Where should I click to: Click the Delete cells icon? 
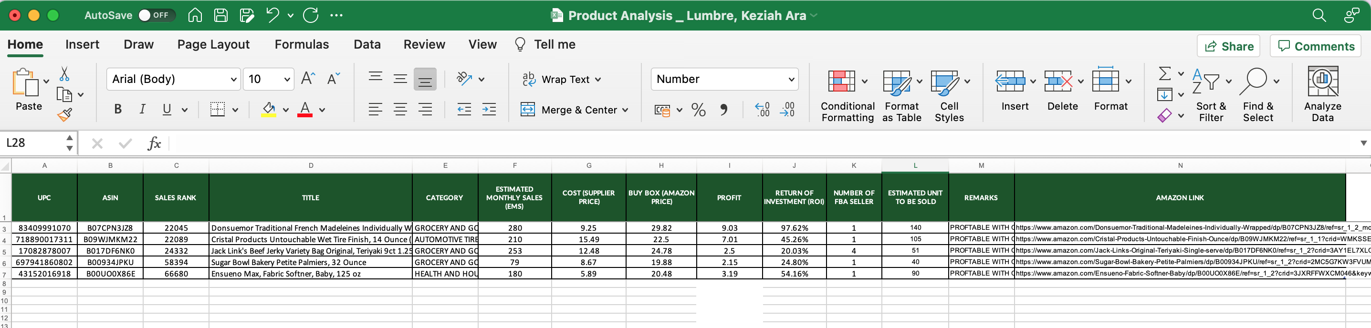click(x=1057, y=82)
